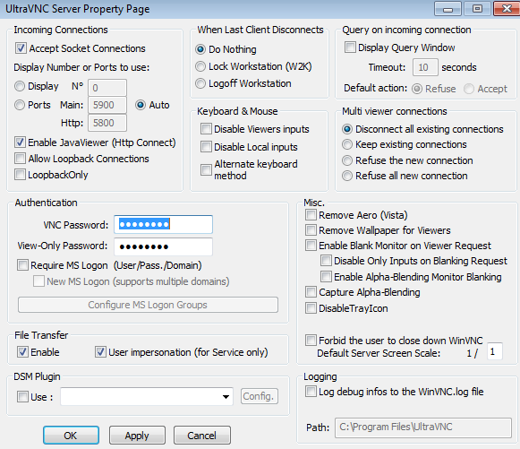Screen dimensions: 520x449
Task: Enable Remove Wallpaper for Viewers
Action: point(311,230)
